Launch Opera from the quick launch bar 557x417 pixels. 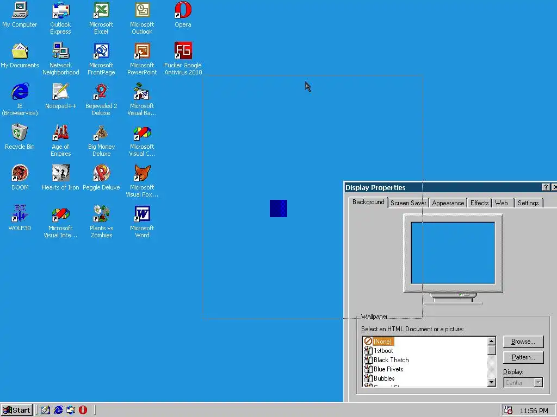(x=83, y=410)
